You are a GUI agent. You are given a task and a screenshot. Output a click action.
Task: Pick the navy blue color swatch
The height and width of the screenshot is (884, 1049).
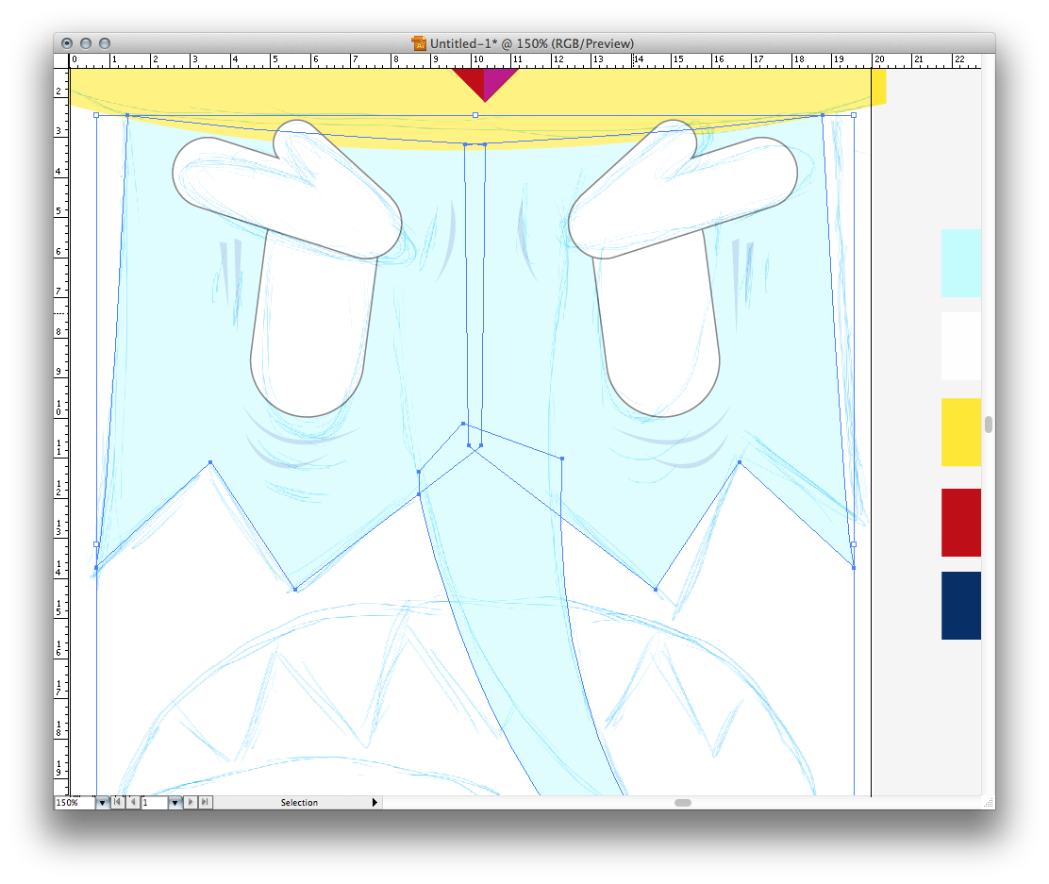960,606
